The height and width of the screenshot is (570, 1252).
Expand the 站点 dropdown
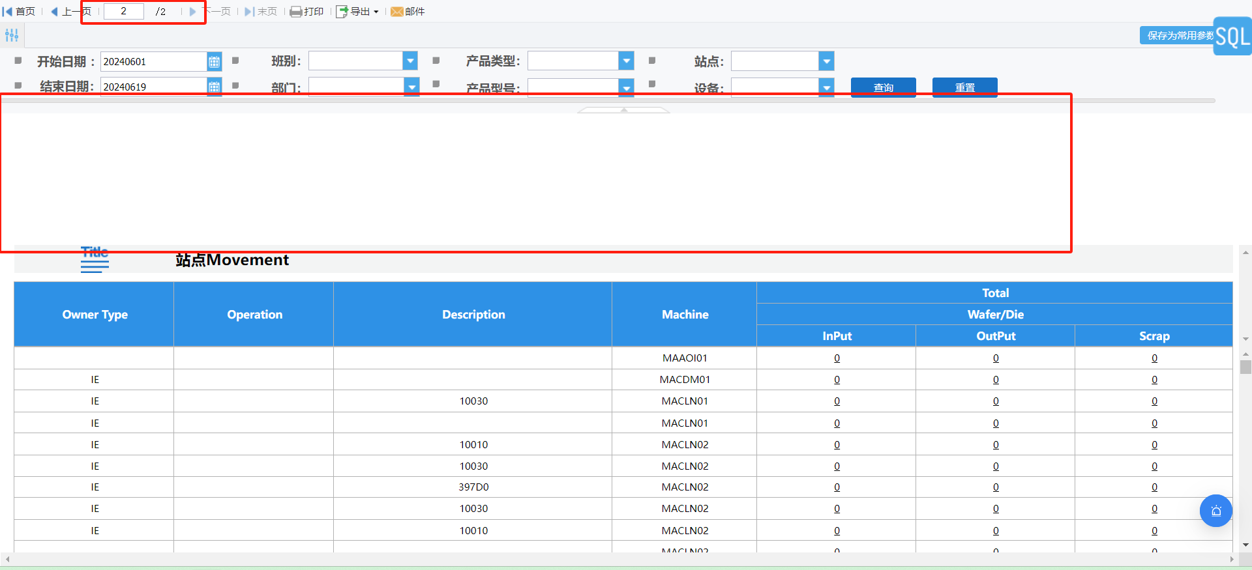click(x=826, y=61)
